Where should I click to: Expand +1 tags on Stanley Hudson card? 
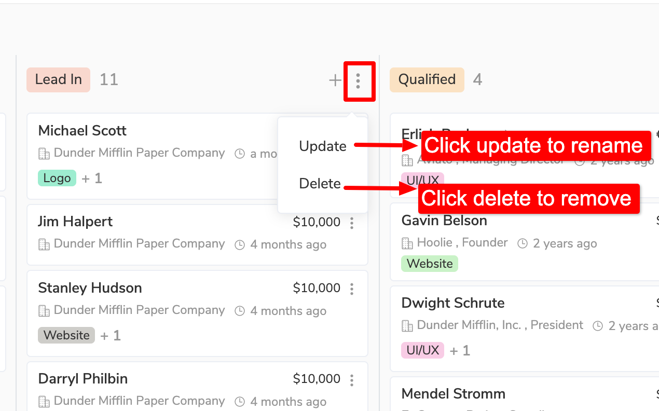click(x=111, y=336)
